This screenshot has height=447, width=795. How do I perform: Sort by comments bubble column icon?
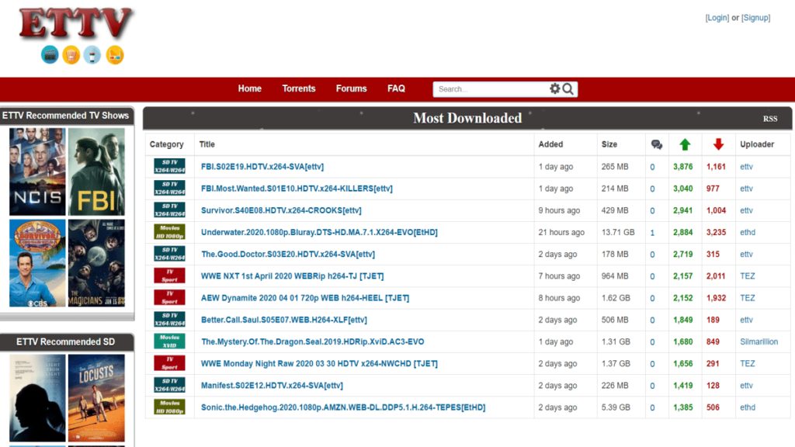click(657, 145)
